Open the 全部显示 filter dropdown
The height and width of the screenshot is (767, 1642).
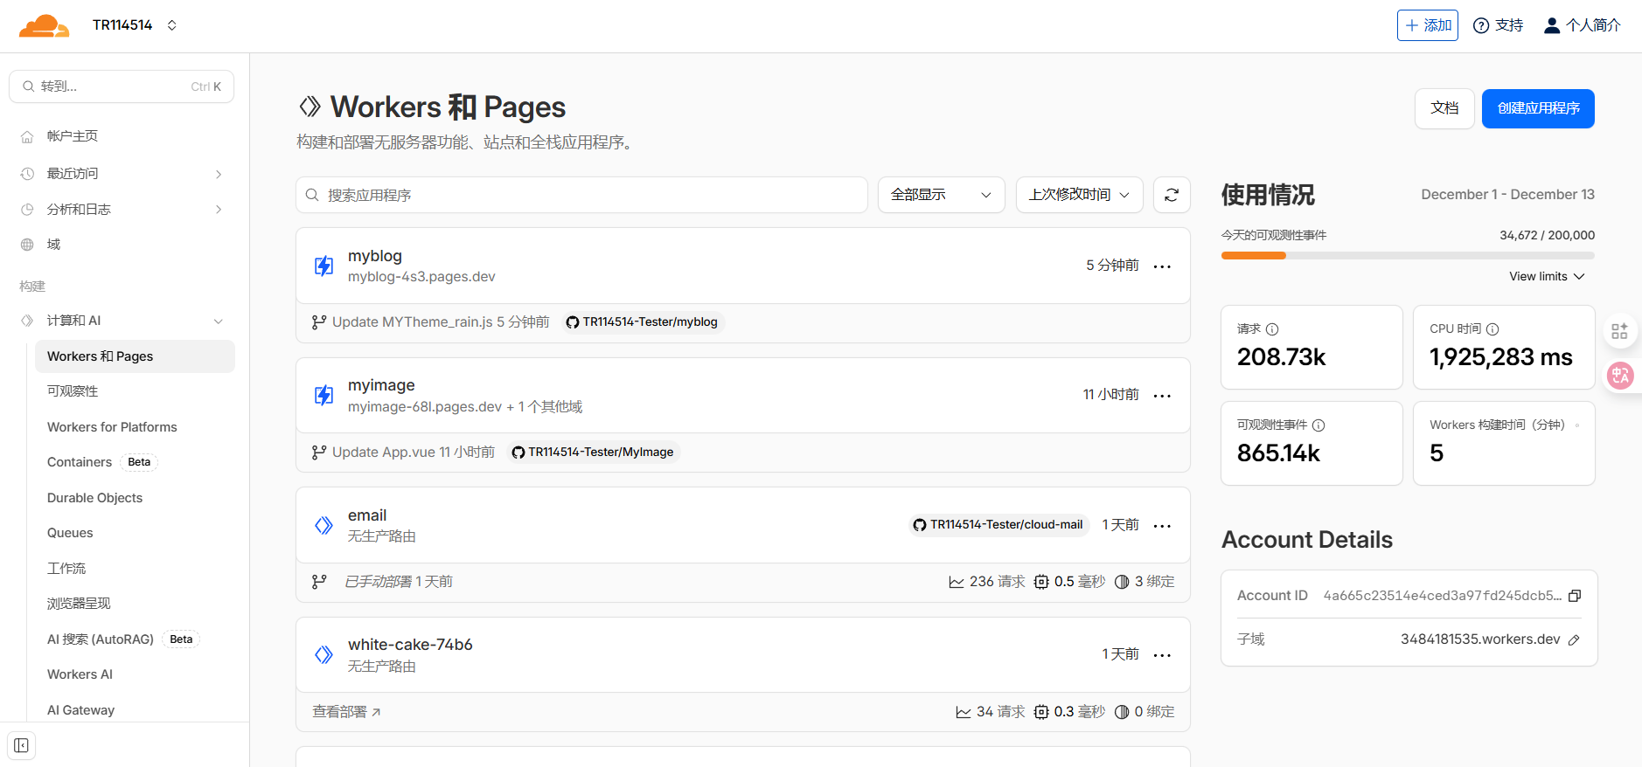pos(941,195)
